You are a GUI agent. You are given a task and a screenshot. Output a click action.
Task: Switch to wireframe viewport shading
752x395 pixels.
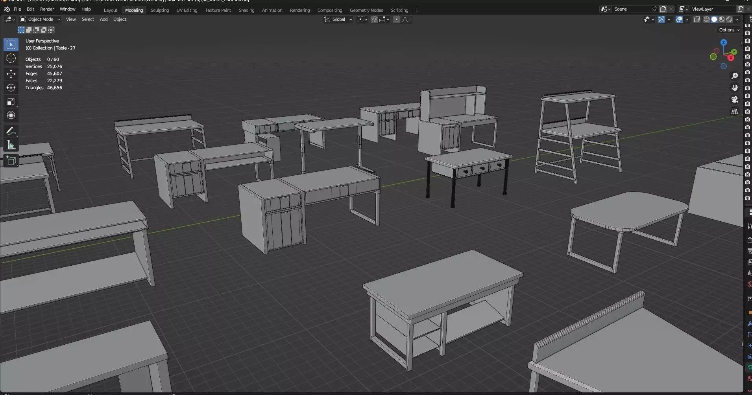click(x=707, y=19)
